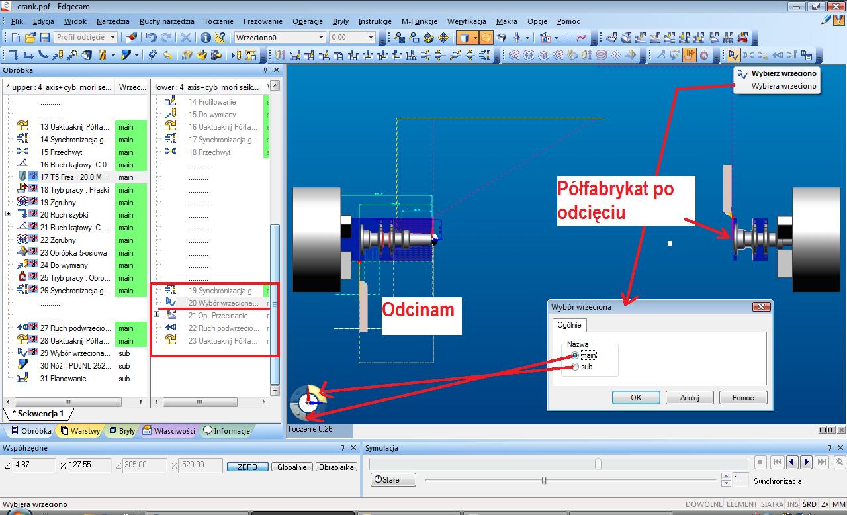This screenshot has height=515, width=847.
Task: Switch to the Warstwy tab
Action: 80,430
